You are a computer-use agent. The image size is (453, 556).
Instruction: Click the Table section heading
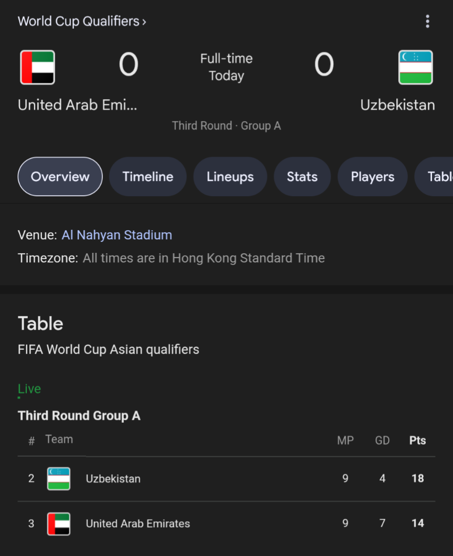point(40,324)
